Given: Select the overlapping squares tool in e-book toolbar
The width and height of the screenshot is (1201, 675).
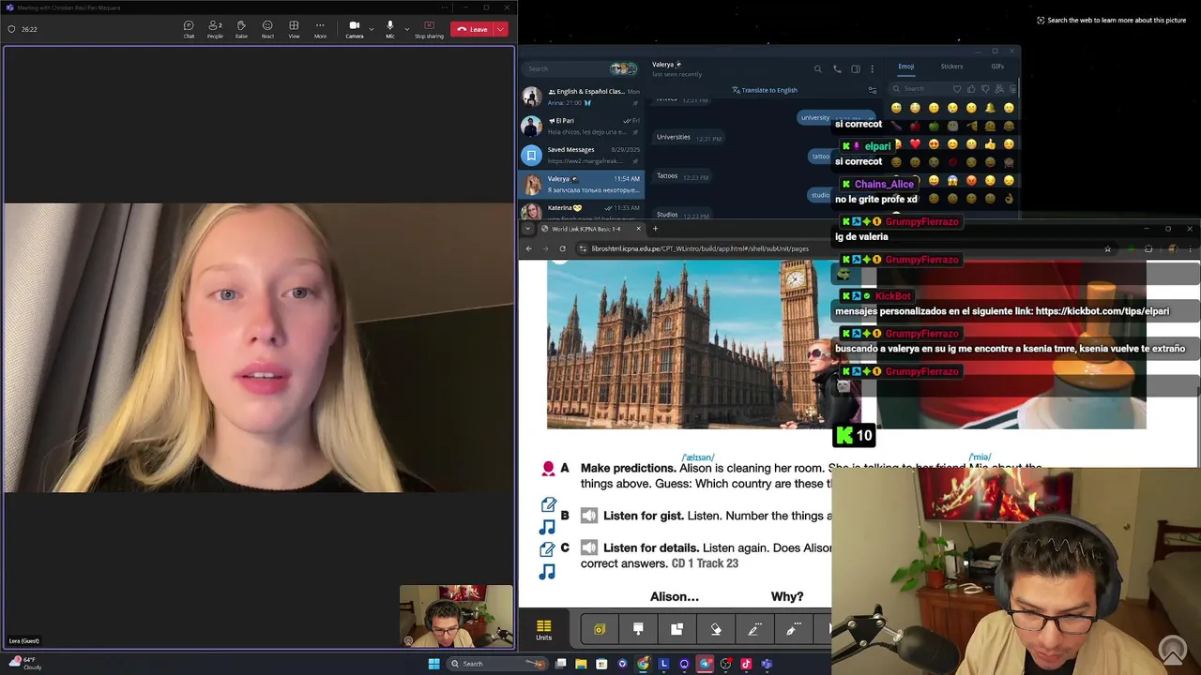Looking at the screenshot, I should point(677,629).
